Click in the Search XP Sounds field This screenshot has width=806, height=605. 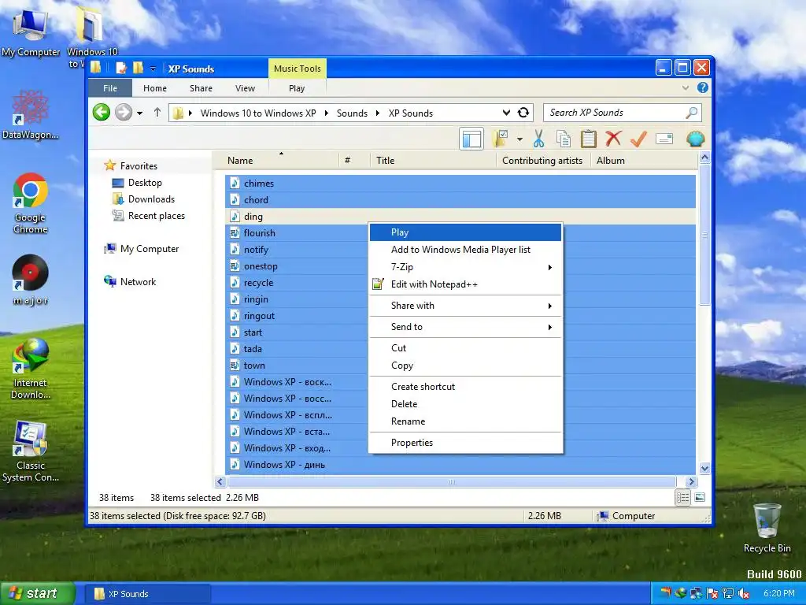pos(614,112)
